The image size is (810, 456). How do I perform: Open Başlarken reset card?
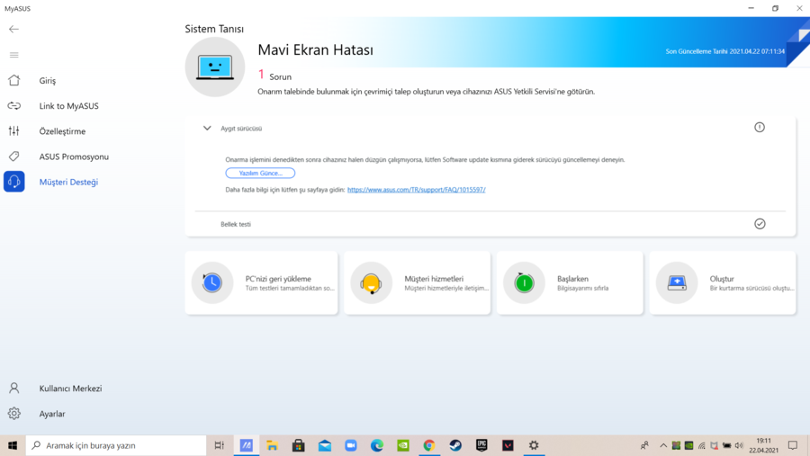point(570,283)
